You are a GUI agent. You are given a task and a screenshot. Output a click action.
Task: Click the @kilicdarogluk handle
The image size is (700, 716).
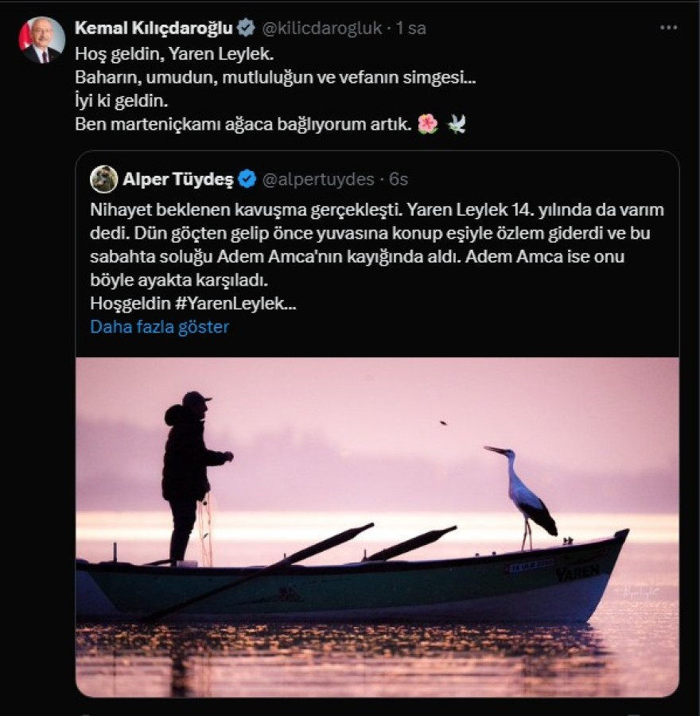tap(321, 28)
